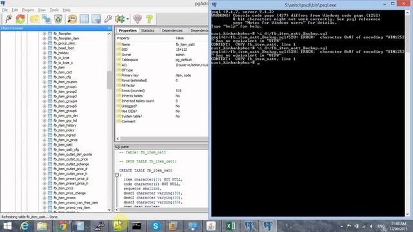Select fb_item_promo table in the tree
This screenshot has height=232, width=413.
click(x=65, y=198)
